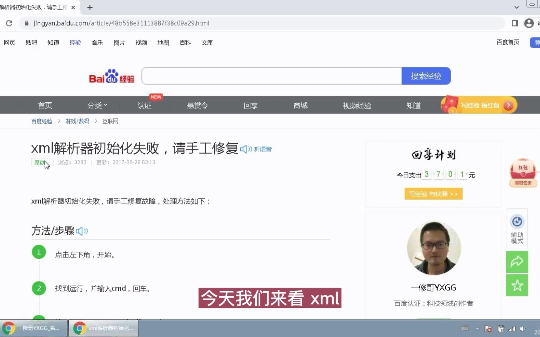The image size is (540, 337).
Task: Click the lock icon in the address bar
Action: [27, 23]
